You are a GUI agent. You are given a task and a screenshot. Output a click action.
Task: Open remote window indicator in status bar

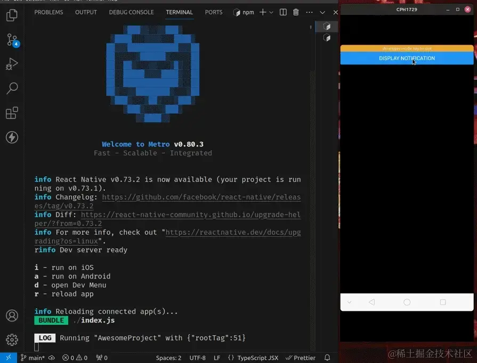coord(8,358)
